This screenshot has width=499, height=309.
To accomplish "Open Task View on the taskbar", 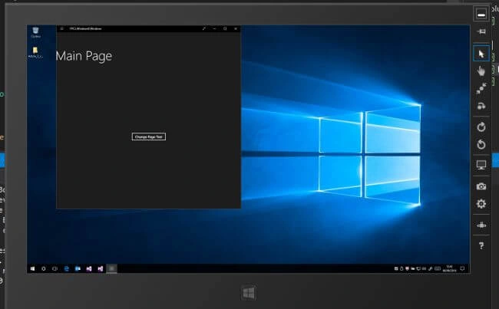I will click(55, 268).
